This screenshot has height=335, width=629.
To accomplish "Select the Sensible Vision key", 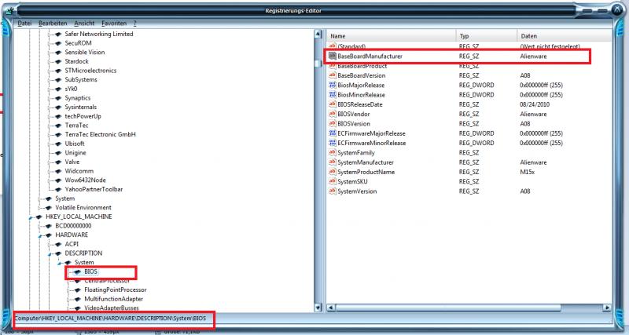I will [x=85, y=53].
